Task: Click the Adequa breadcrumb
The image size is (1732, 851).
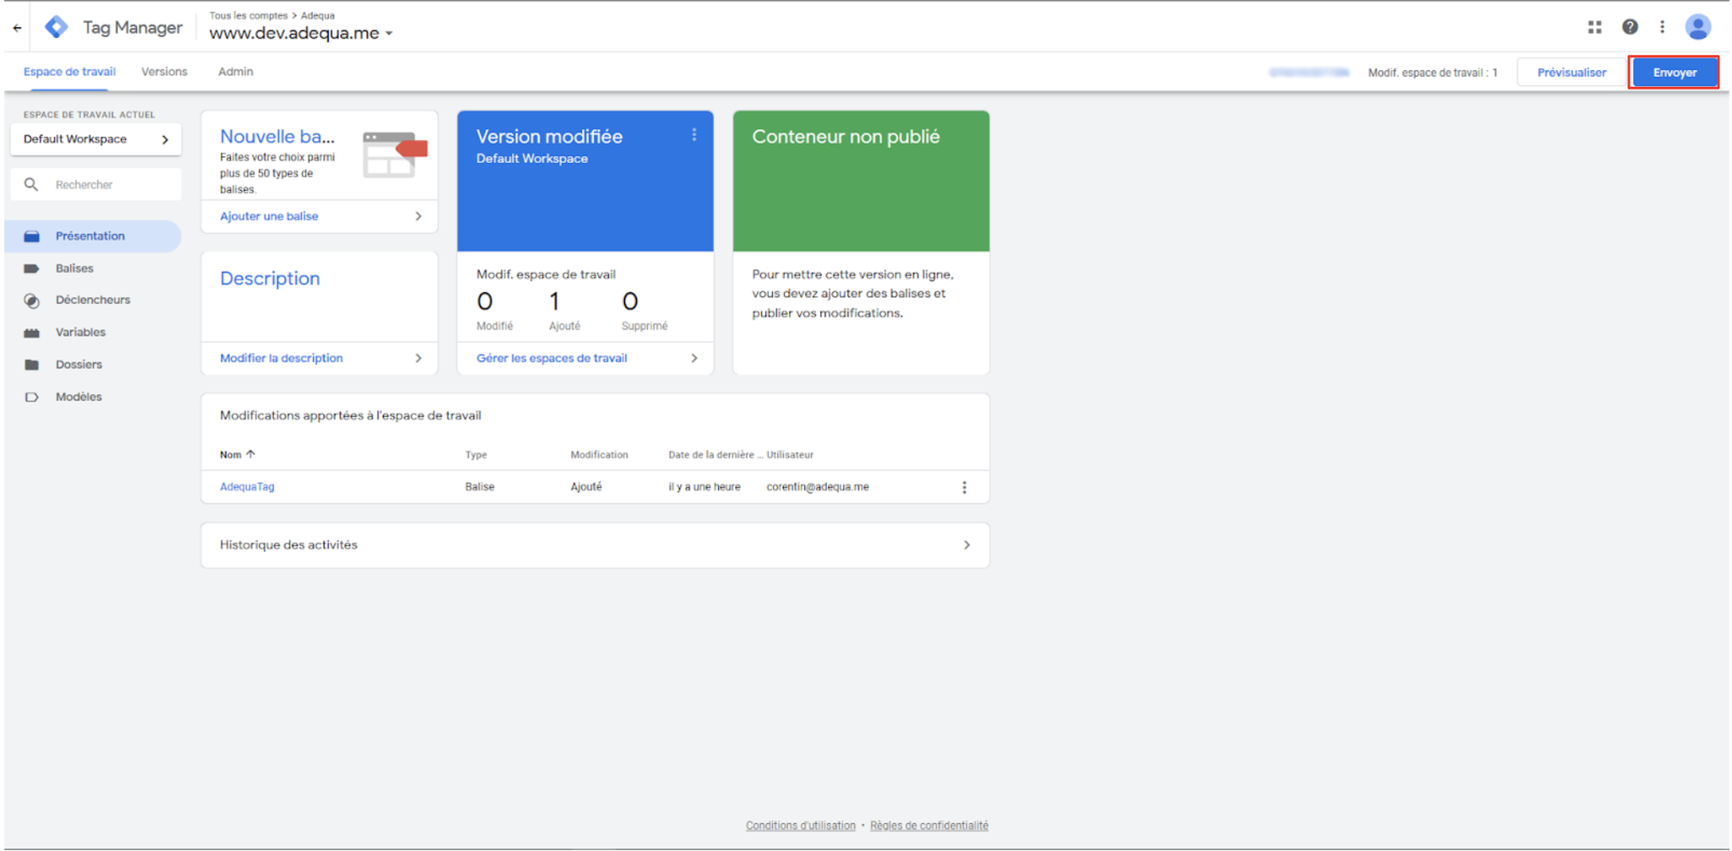Action: (x=318, y=15)
